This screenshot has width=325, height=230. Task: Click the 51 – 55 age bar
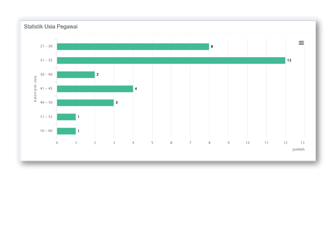66,117
